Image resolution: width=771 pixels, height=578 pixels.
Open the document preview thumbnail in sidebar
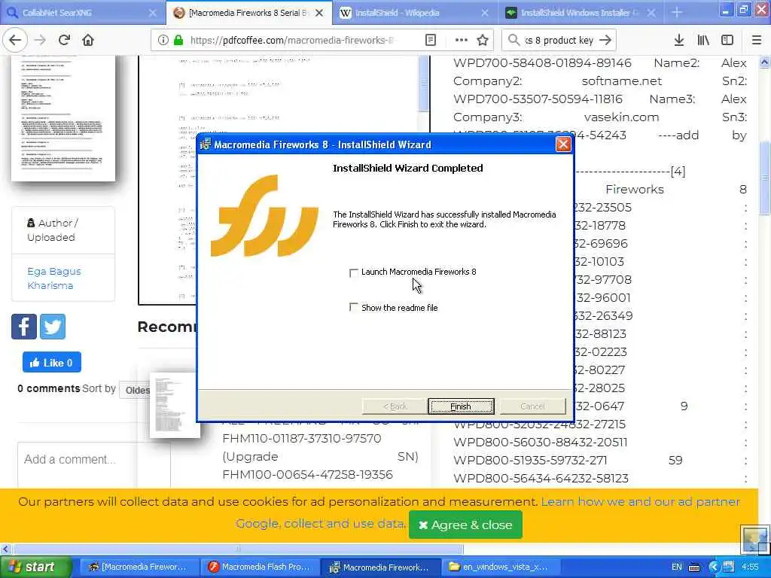click(63, 118)
